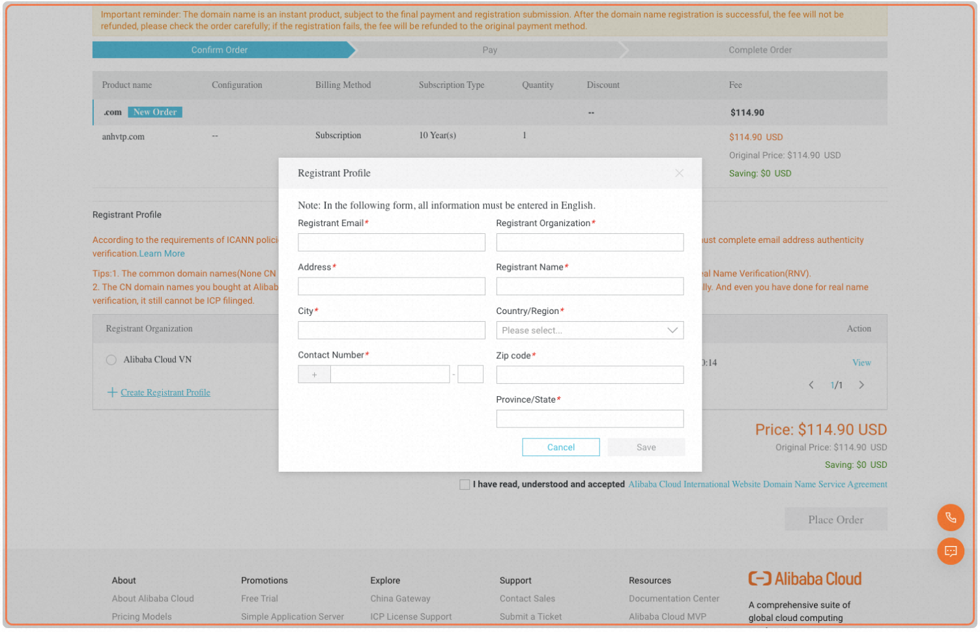The image size is (980, 632).
Task: Click the Province/State input field
Action: [x=590, y=419]
